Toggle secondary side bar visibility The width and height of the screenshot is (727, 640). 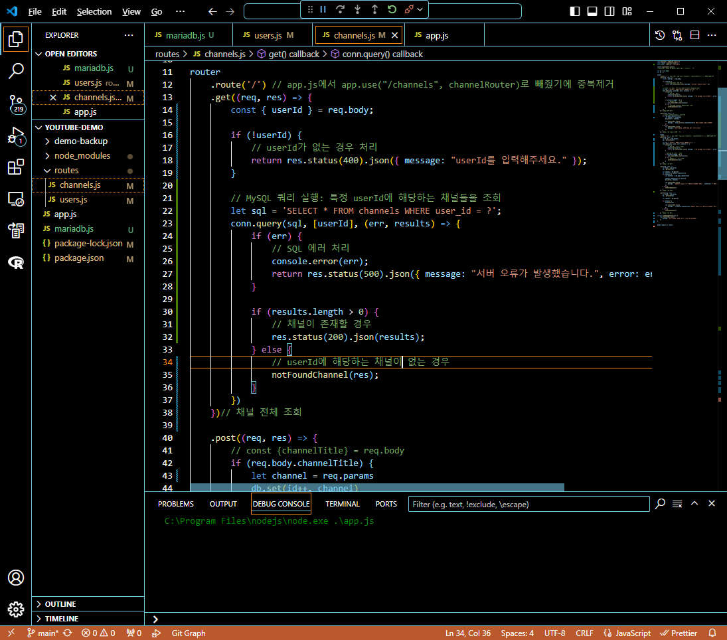(x=609, y=11)
